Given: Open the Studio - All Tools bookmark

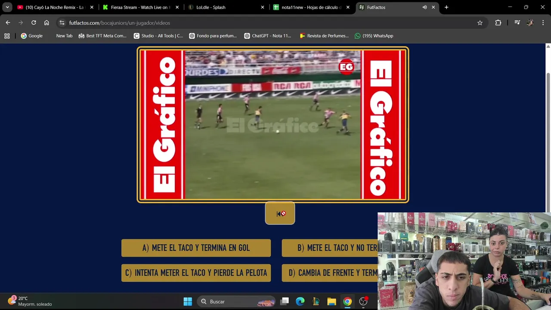Looking at the screenshot, I should (158, 36).
